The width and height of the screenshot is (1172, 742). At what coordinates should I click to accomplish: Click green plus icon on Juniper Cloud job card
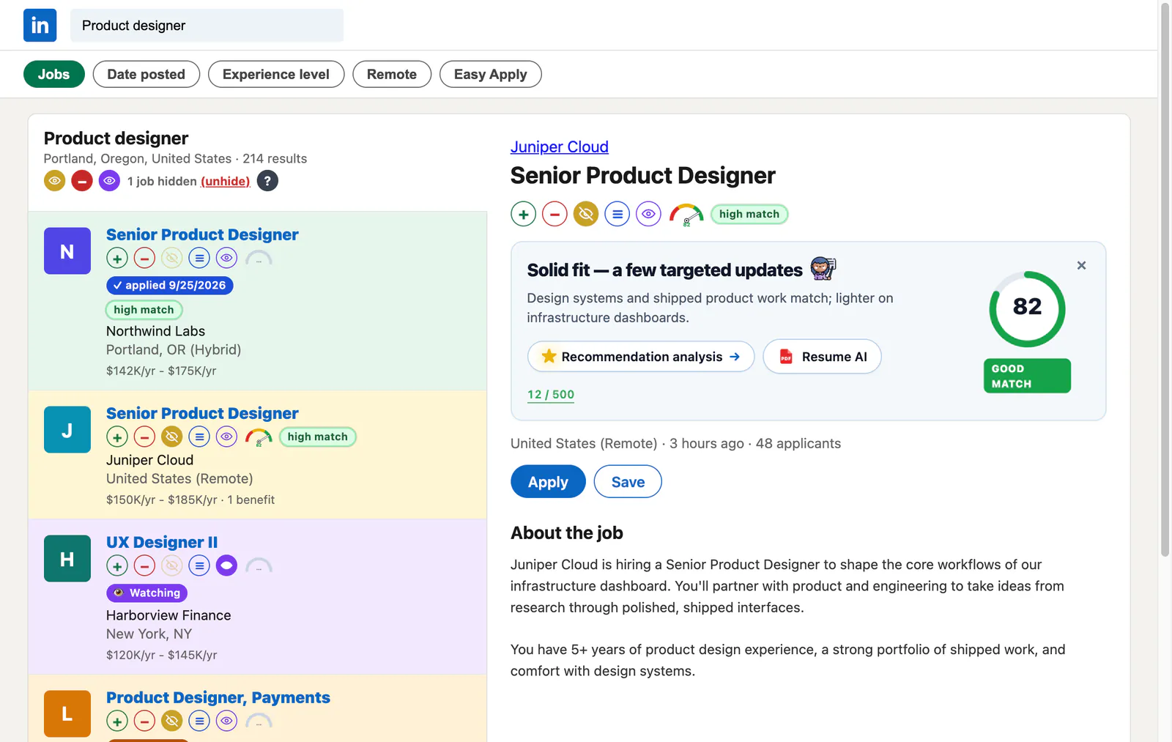pos(117,437)
